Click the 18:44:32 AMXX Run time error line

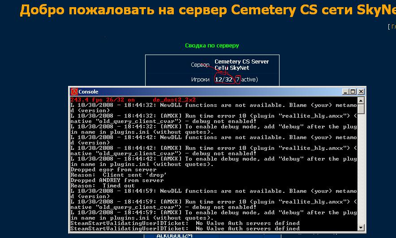214,119
